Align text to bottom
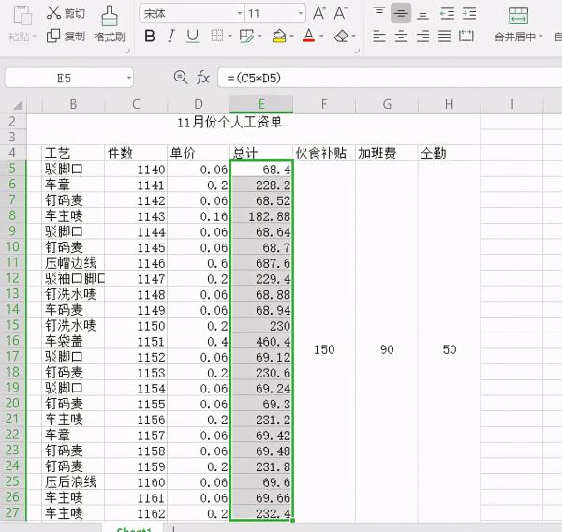The width and height of the screenshot is (562, 532). pyautogui.click(x=423, y=15)
